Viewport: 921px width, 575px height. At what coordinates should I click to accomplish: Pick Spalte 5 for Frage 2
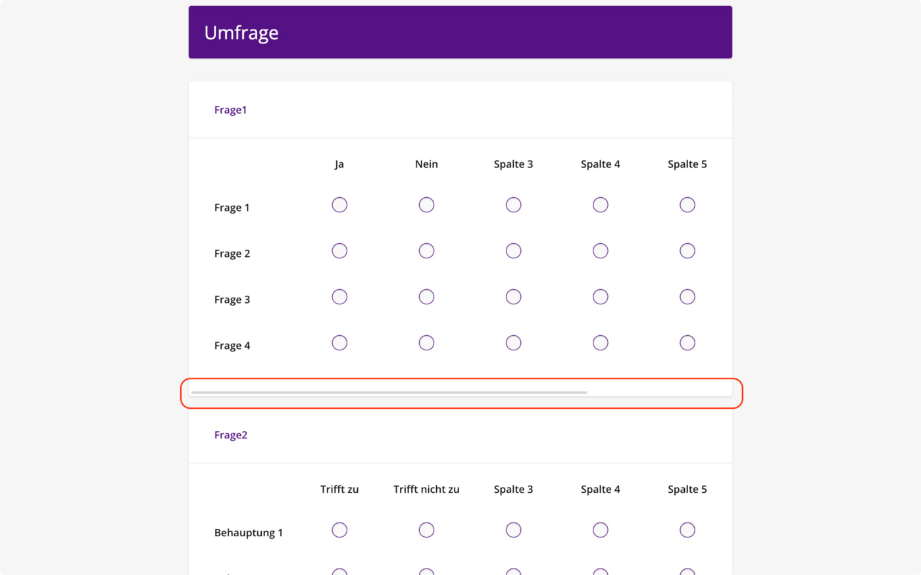[x=687, y=251]
